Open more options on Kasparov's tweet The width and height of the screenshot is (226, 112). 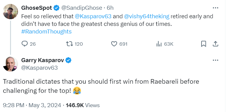[216, 60]
